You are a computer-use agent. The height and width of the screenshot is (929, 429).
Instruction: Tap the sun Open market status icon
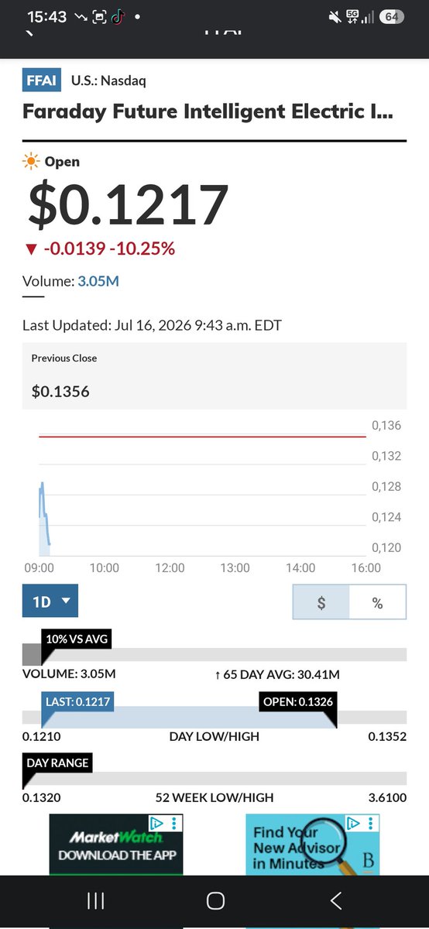coord(31,162)
